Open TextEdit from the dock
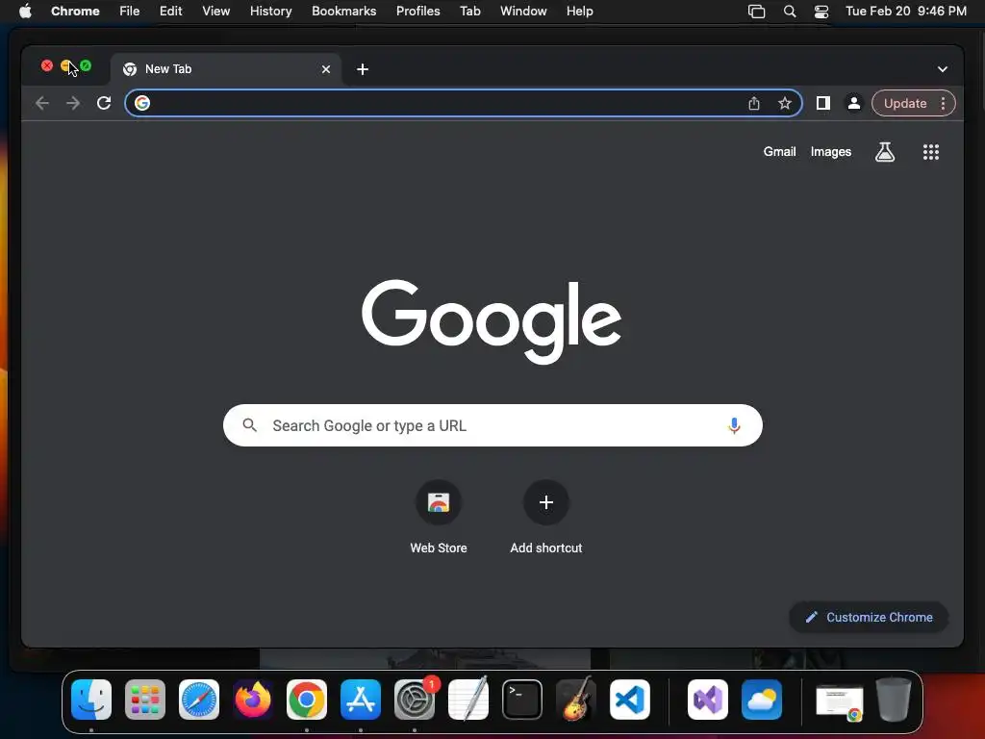 click(x=468, y=700)
